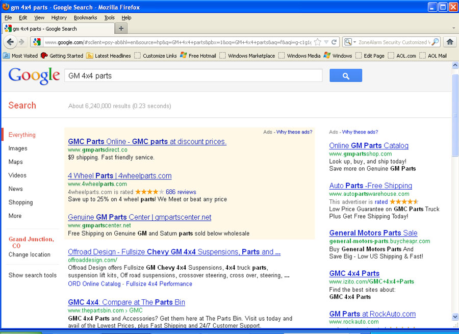Open Most Visited bookmarks folder
The image size is (459, 334).
20,56
